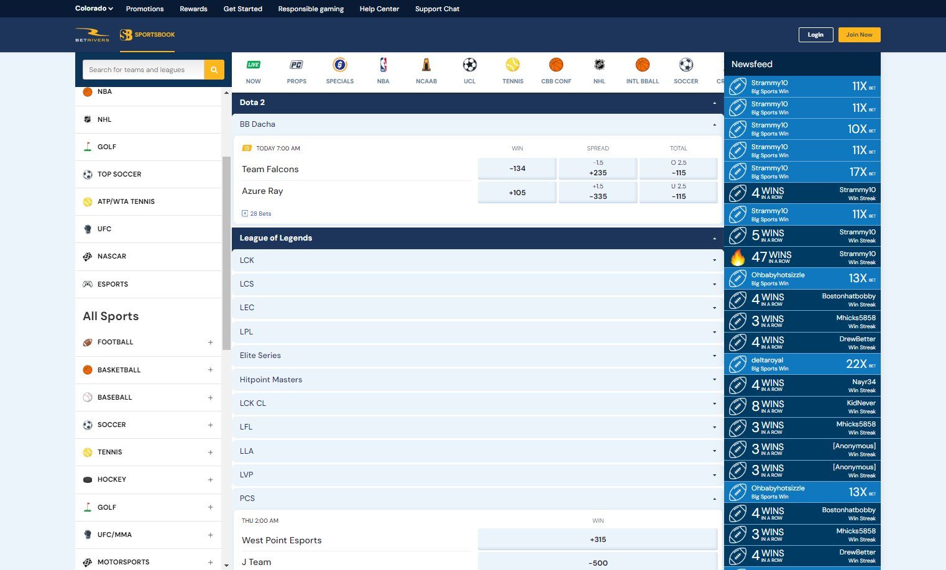Open KidNever 8 wins streak newsfeed item
Viewport: 946px width, 570px height.
[x=802, y=407]
